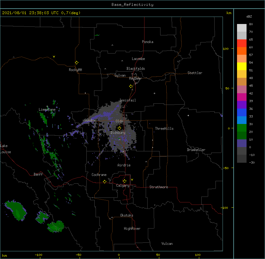Viewport: 265px width, 259px height.
Task: Select the Cochrane label
Action: (x=99, y=175)
